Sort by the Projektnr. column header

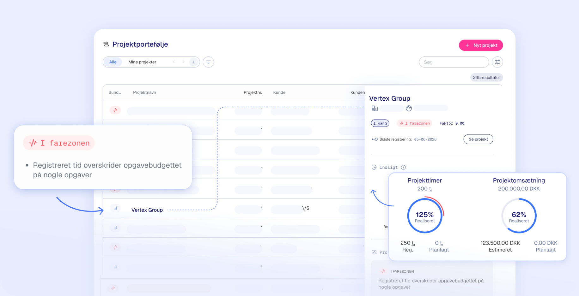coord(253,92)
